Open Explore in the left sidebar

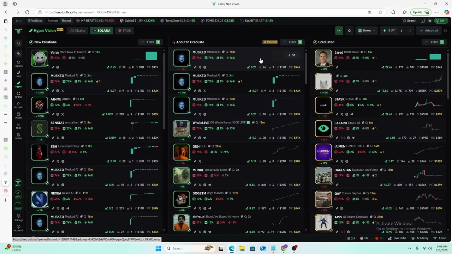coord(18,64)
